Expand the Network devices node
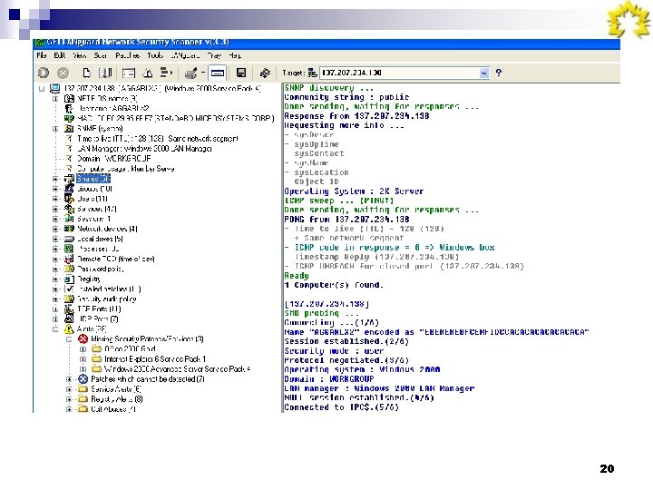Screen dimensions: 653x490 (55, 229)
